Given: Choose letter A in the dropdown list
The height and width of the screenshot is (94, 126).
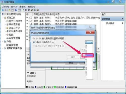Looking at the screenshot, I should point(89,45).
